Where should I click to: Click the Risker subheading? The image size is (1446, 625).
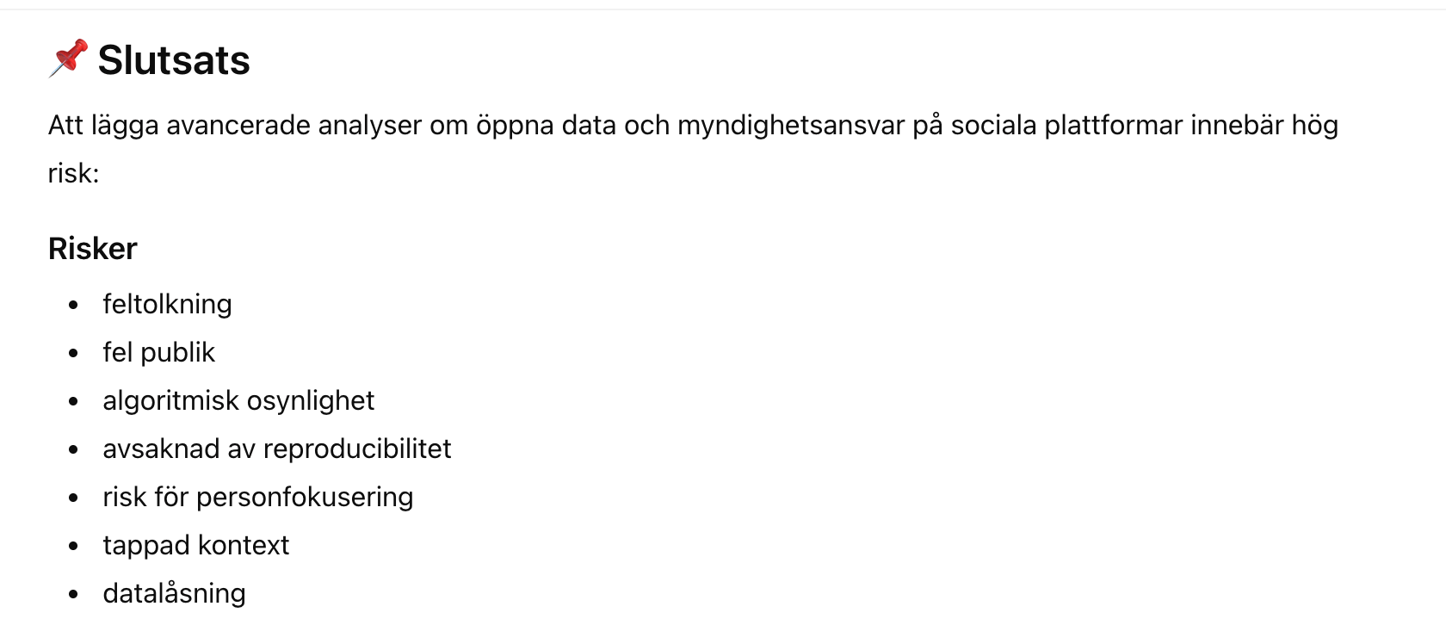tap(93, 249)
